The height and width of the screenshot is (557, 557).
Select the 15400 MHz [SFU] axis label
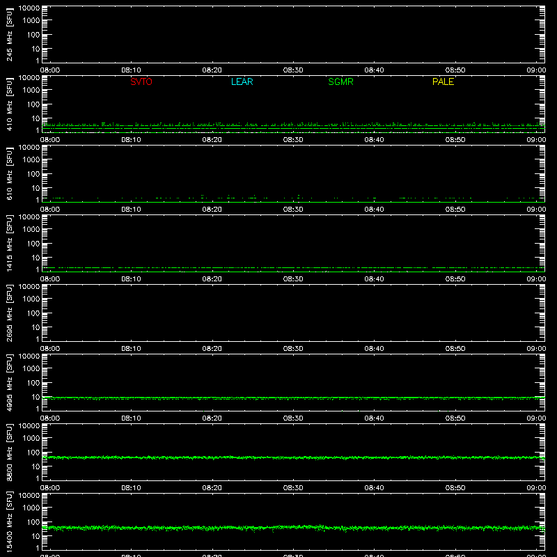point(9,521)
